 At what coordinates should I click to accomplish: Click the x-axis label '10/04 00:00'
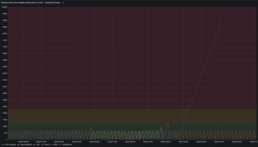[x=165, y=142]
